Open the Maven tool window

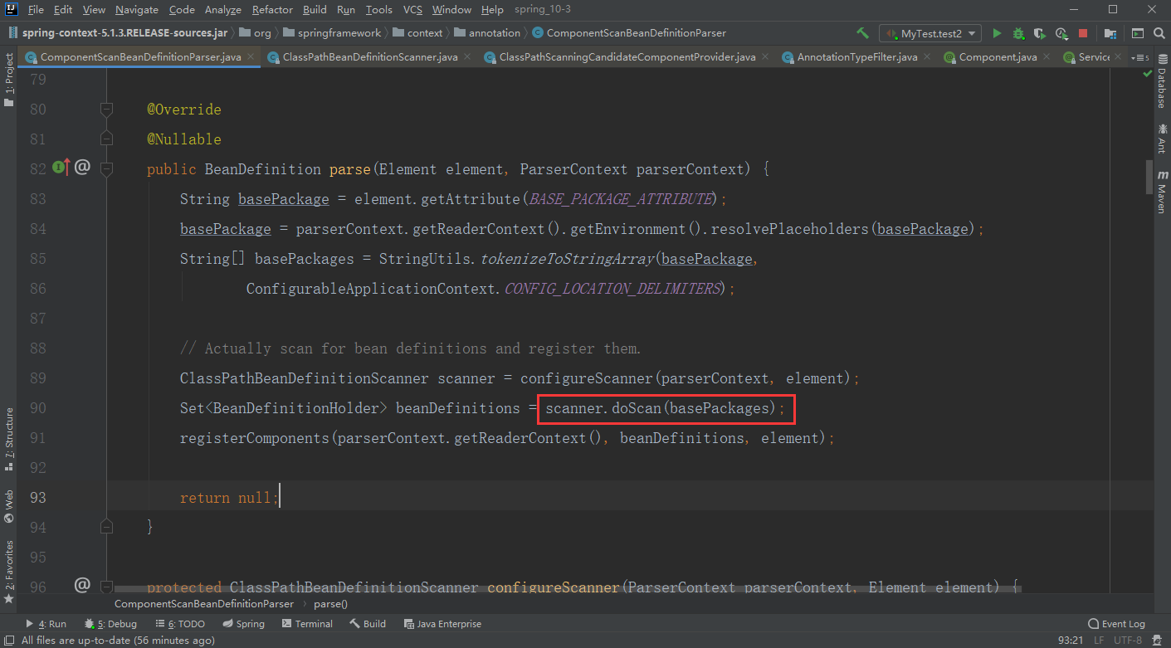[1162, 192]
